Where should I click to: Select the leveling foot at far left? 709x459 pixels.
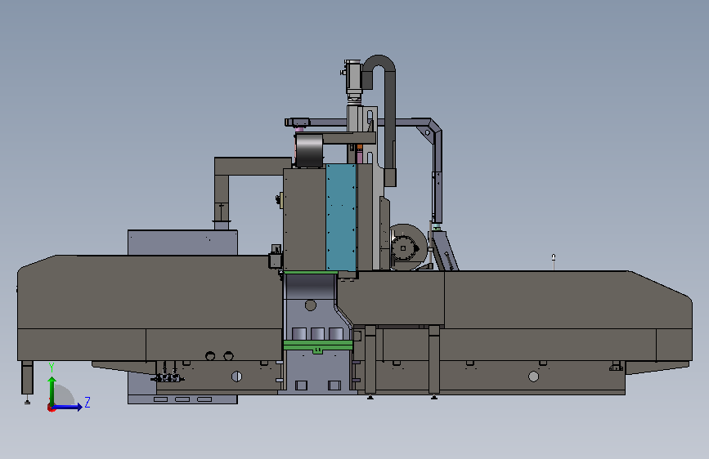[27, 381]
